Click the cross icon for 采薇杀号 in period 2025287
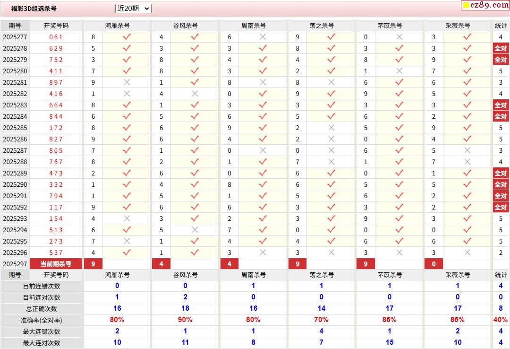The height and width of the screenshot is (349, 510). tap(467, 150)
